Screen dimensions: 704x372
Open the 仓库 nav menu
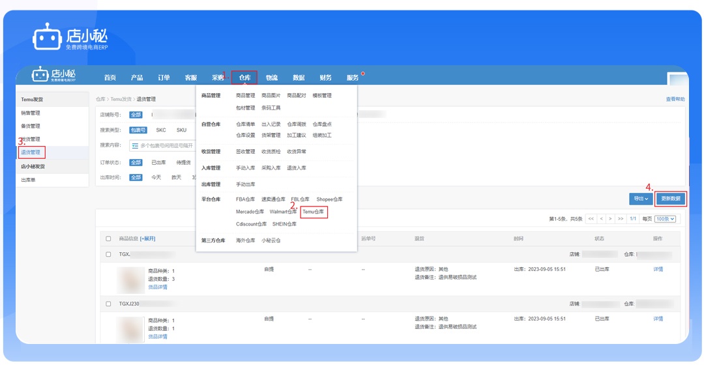point(244,78)
